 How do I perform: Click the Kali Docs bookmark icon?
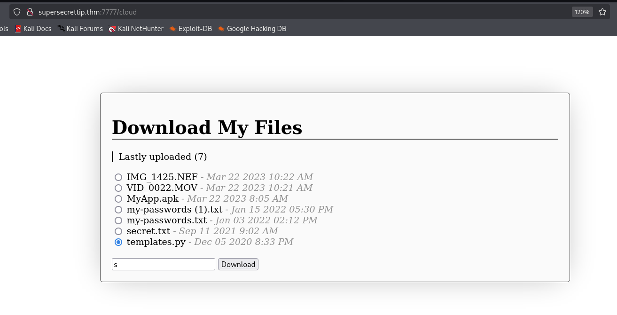[x=18, y=29]
